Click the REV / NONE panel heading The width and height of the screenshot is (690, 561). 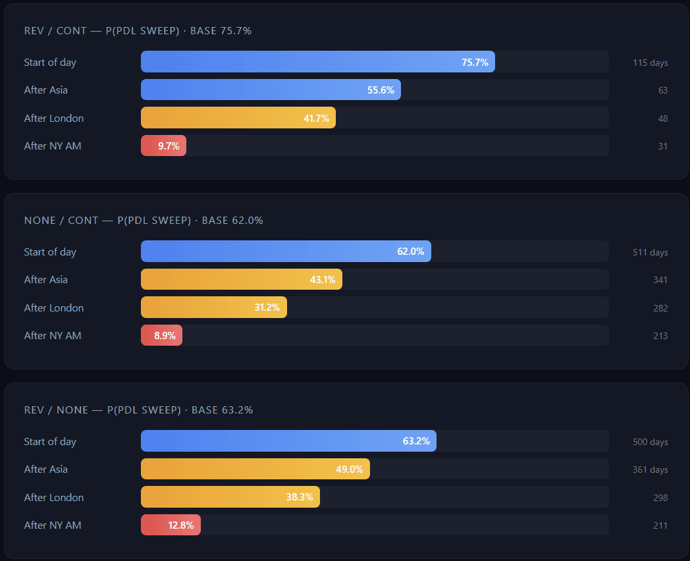pyautogui.click(x=138, y=410)
